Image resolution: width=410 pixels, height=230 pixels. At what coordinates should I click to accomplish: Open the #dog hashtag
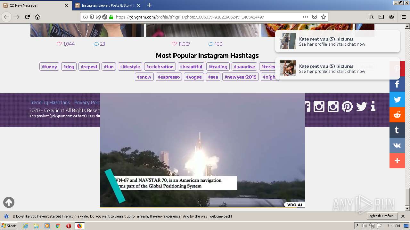click(69, 67)
